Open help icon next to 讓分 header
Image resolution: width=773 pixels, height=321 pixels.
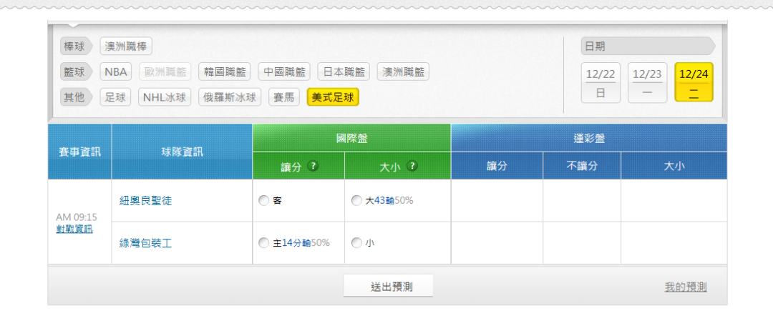[313, 166]
